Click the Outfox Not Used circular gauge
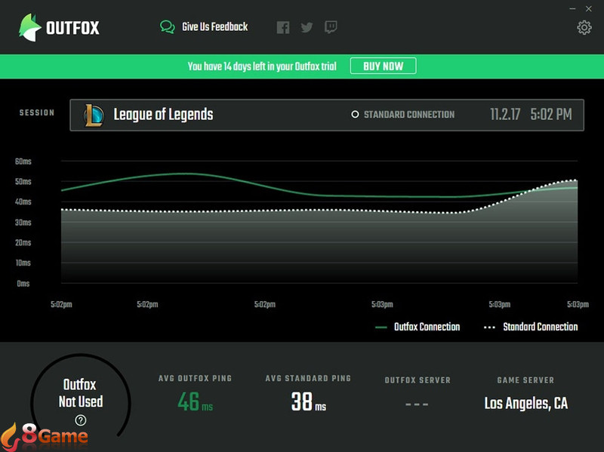Viewport: 604px width, 452px height. pyautogui.click(x=81, y=394)
